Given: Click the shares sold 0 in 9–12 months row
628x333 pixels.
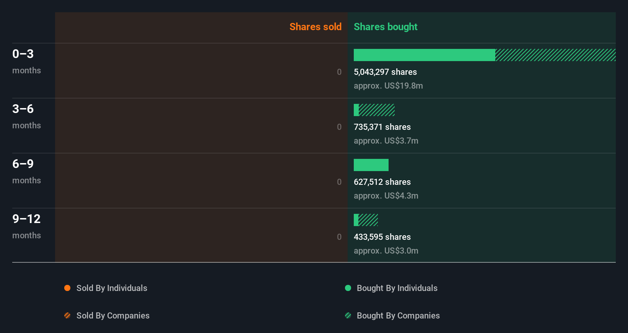Looking at the screenshot, I should [339, 237].
